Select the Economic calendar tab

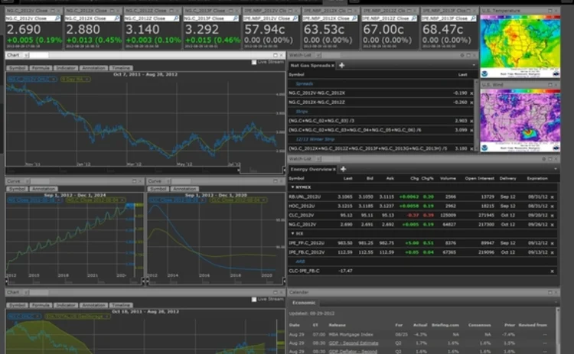coord(304,303)
